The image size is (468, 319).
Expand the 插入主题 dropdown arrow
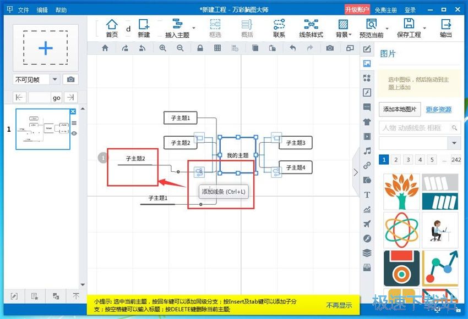pos(194,28)
